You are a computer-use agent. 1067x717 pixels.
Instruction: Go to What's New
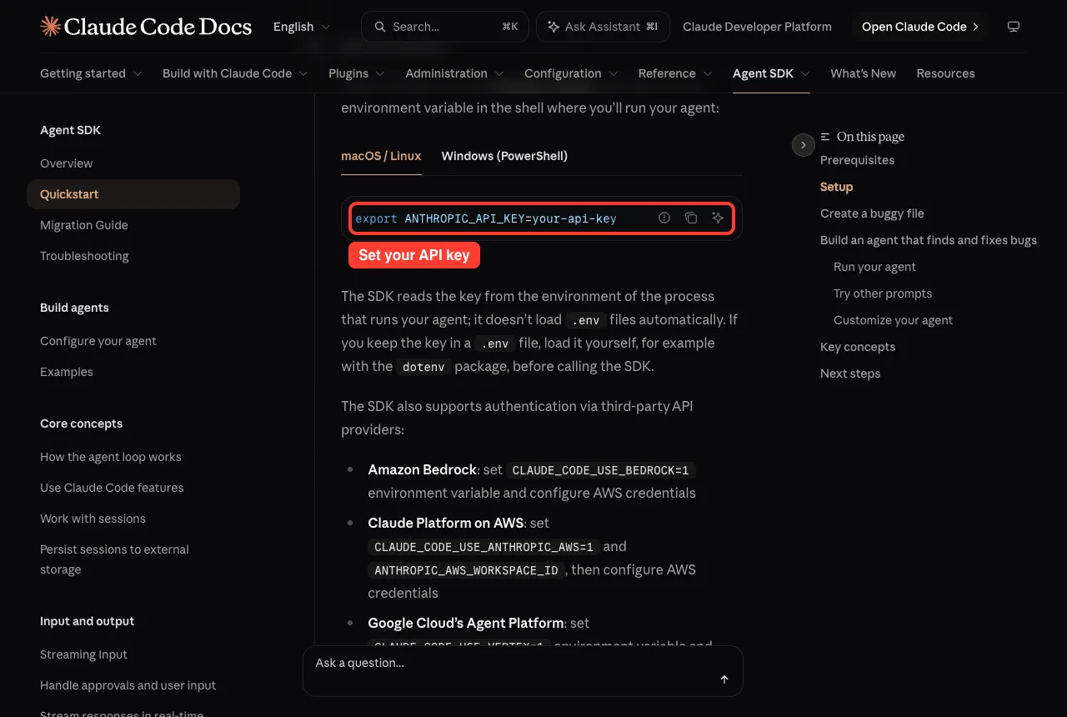863,73
